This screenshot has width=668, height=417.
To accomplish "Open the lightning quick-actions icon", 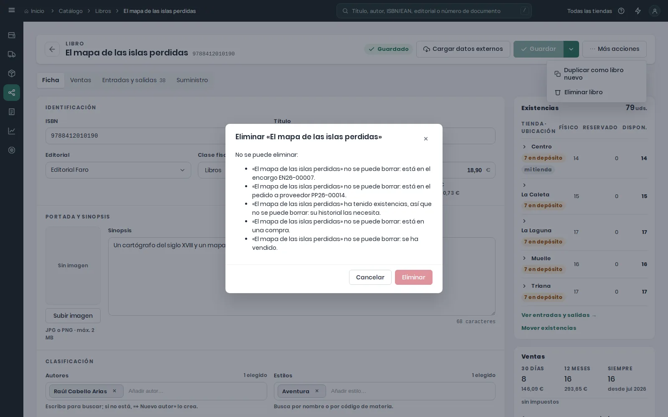I will point(638,11).
